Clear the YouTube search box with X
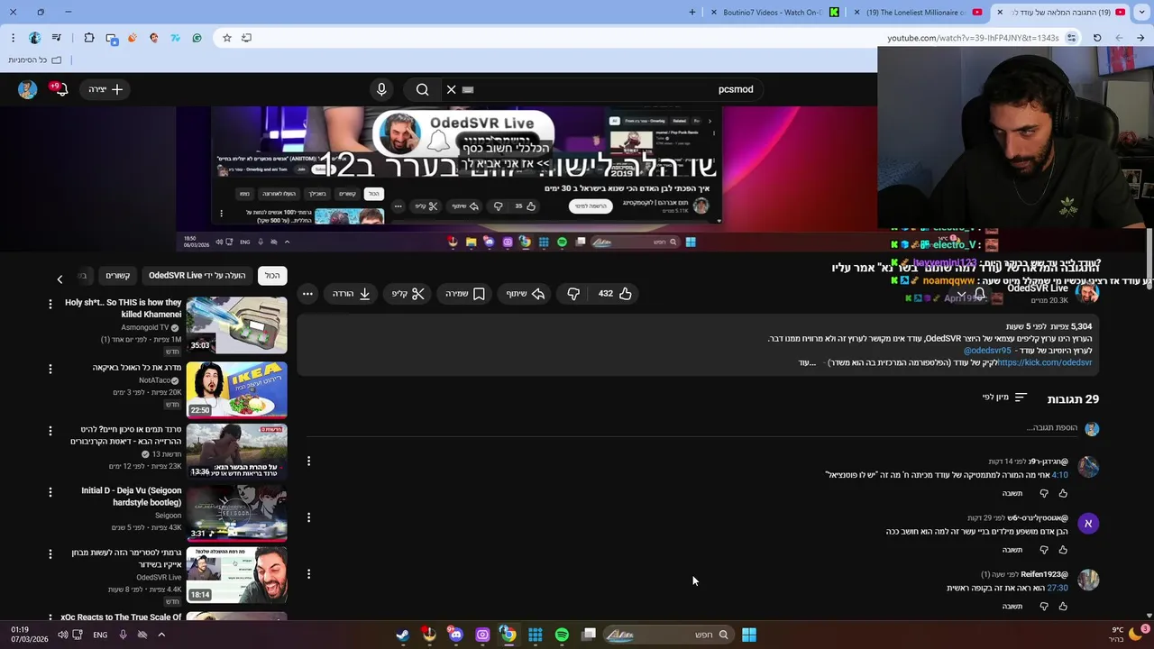The width and height of the screenshot is (1154, 649). pyautogui.click(x=452, y=89)
